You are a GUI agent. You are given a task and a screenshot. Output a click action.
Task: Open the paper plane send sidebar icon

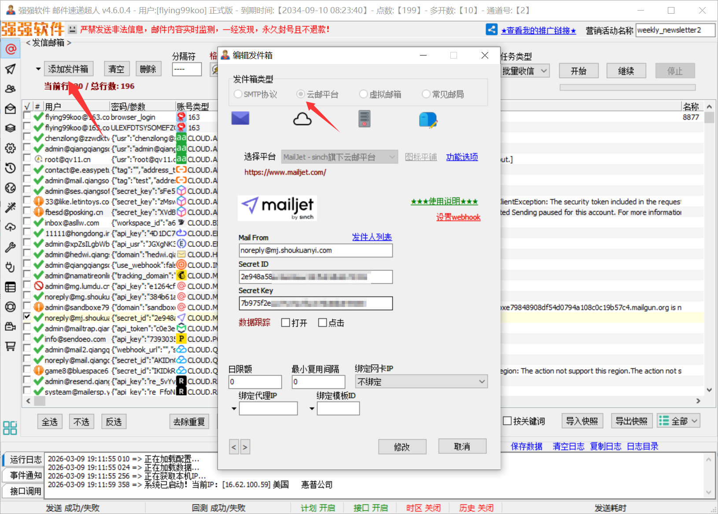[11, 69]
